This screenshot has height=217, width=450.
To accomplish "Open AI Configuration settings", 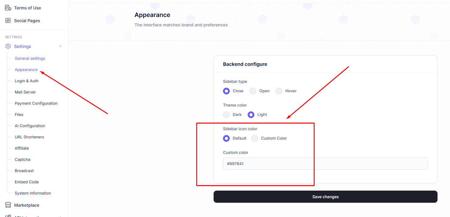I will [x=30, y=126].
